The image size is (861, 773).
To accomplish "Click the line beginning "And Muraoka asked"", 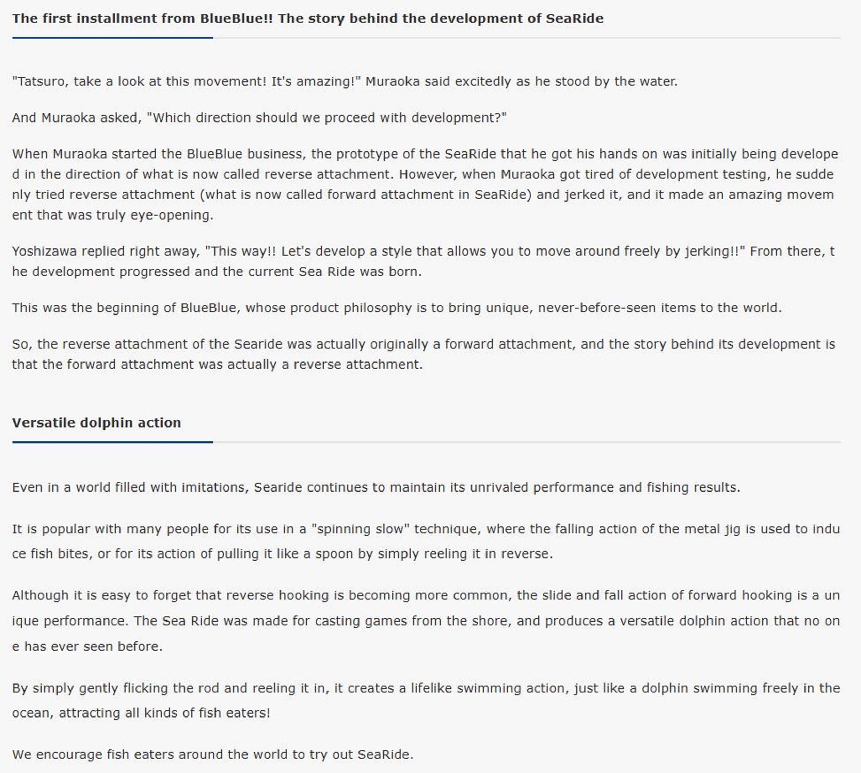I will [259, 117].
